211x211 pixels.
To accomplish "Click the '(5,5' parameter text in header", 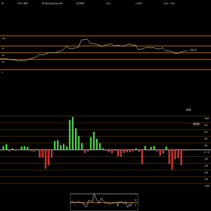I will (108, 3).
